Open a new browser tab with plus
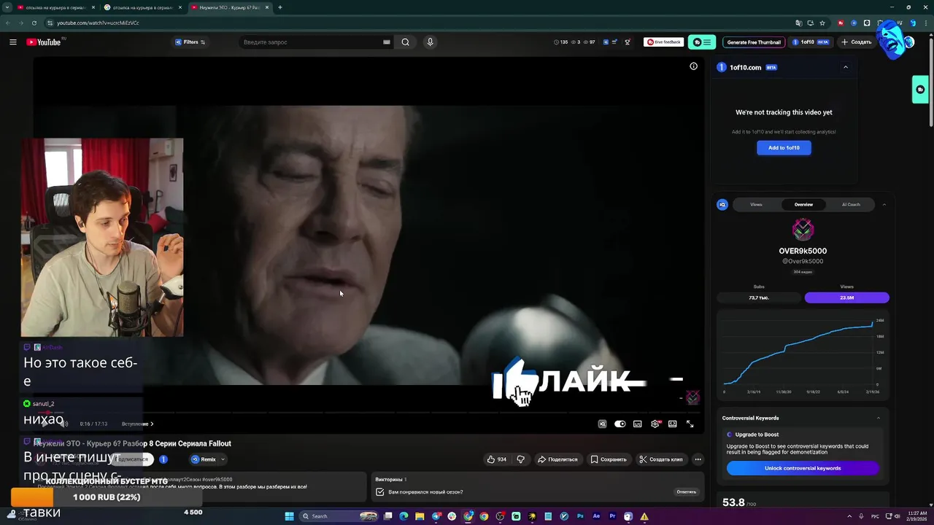 [280, 7]
